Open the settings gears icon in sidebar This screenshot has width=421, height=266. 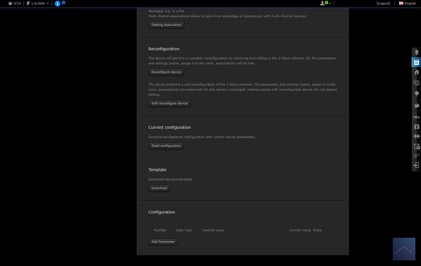coord(416,156)
